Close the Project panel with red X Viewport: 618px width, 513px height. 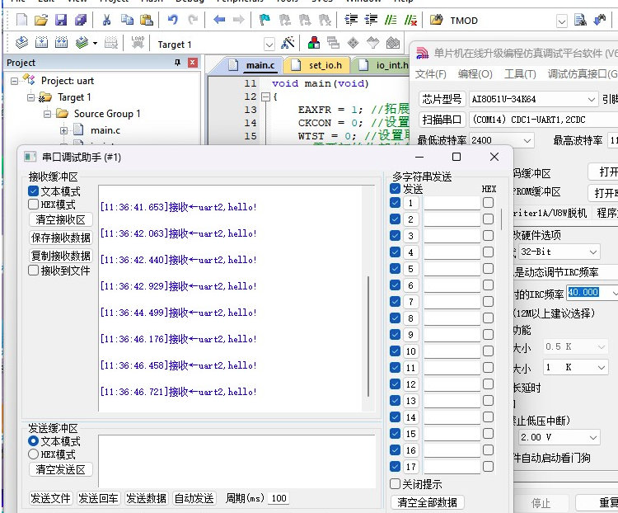tap(192, 63)
